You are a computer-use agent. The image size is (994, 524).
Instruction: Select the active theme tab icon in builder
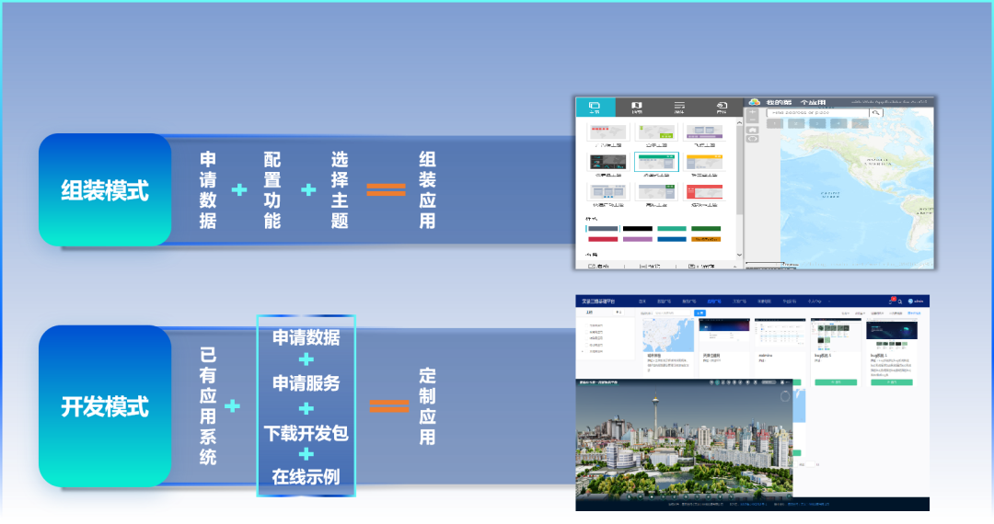tap(595, 108)
